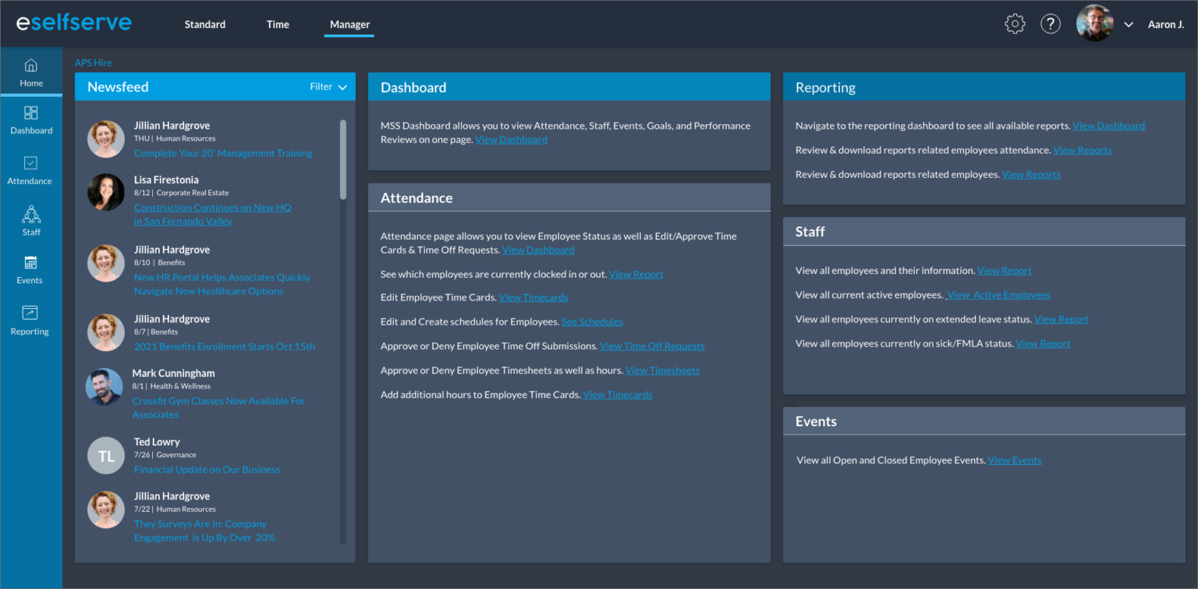Switch to the Standard tab

pos(205,24)
